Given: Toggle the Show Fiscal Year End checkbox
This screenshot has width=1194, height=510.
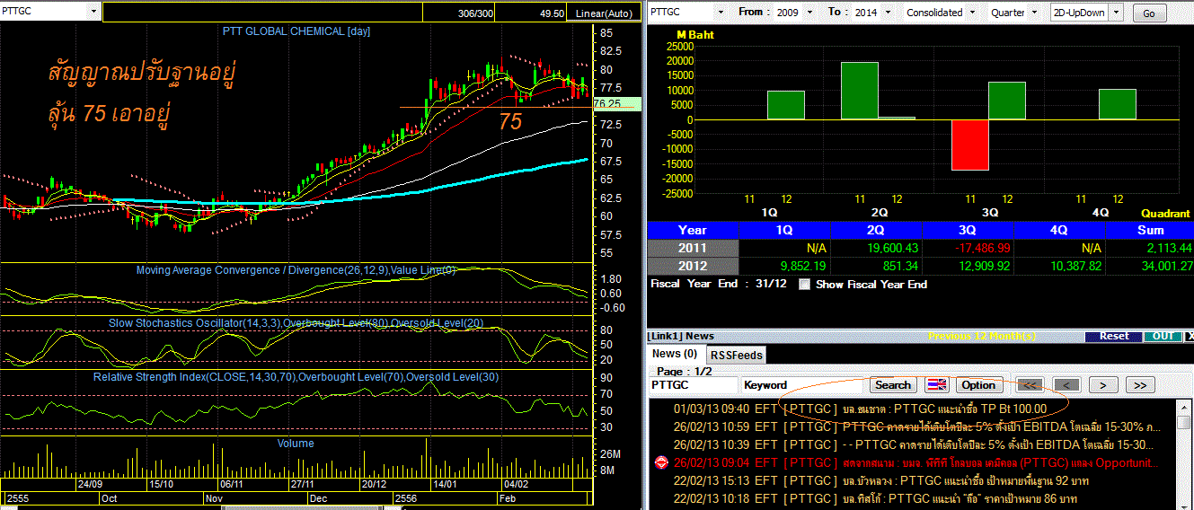Looking at the screenshot, I should coord(804,284).
